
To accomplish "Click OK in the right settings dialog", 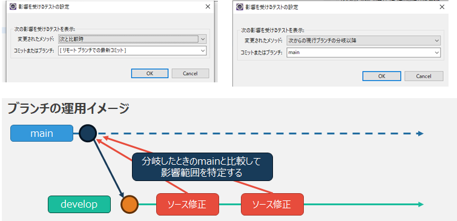I will [381, 76].
